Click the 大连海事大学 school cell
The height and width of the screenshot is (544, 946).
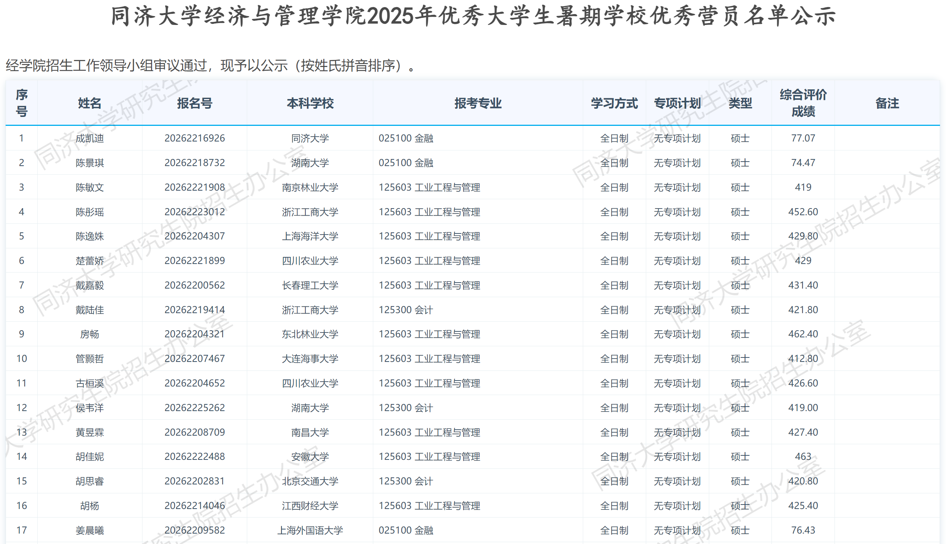(x=310, y=359)
